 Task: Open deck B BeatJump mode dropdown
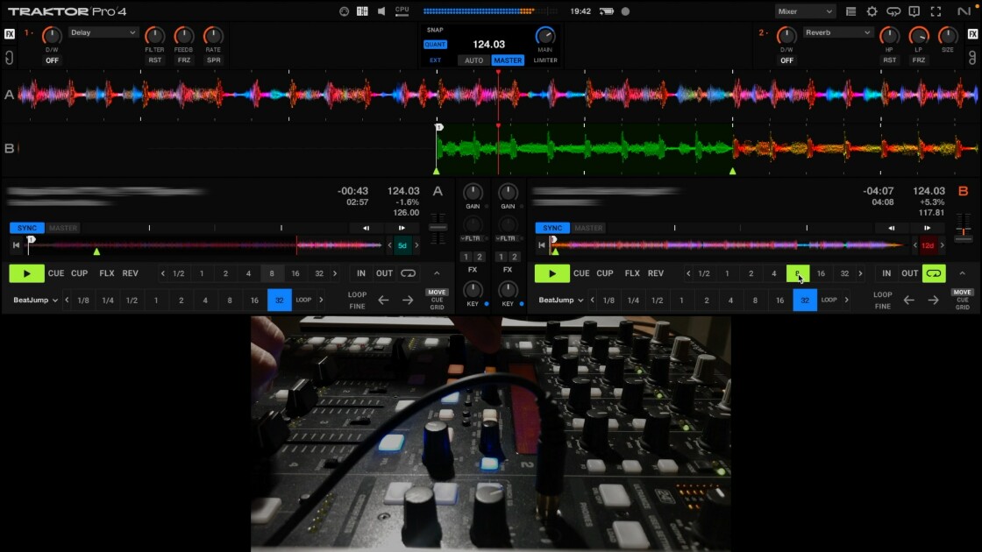click(561, 301)
